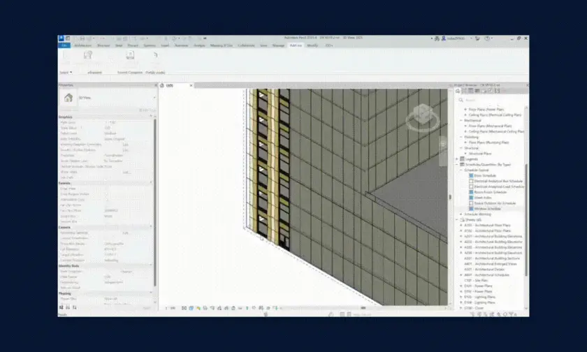Select Door Schedule in Project Browser
587x352 pixels.
(x=485, y=175)
